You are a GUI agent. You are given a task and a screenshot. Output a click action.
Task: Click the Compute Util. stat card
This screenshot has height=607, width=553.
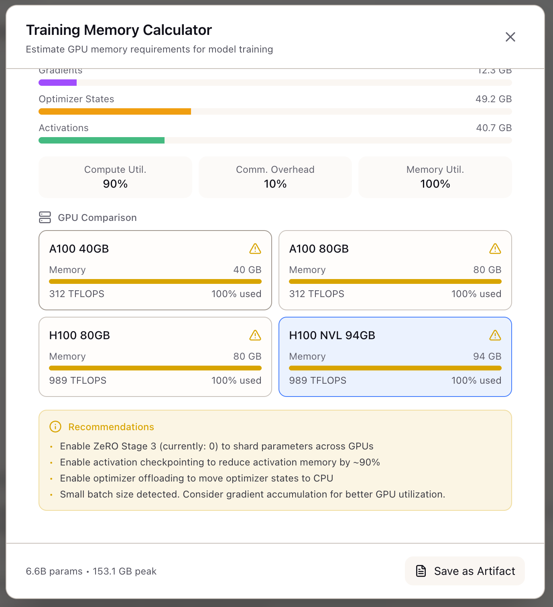[115, 177]
